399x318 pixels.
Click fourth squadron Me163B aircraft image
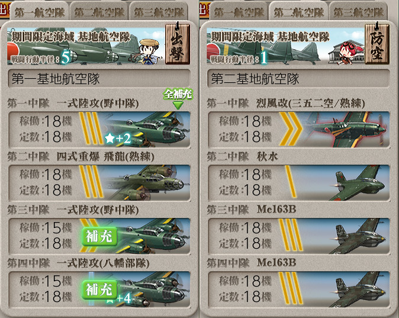click(359, 289)
